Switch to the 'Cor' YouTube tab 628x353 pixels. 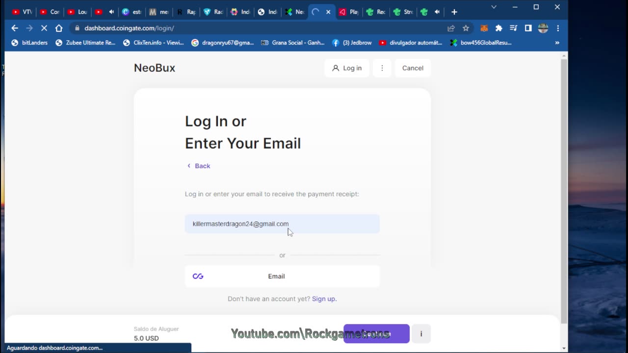49,12
